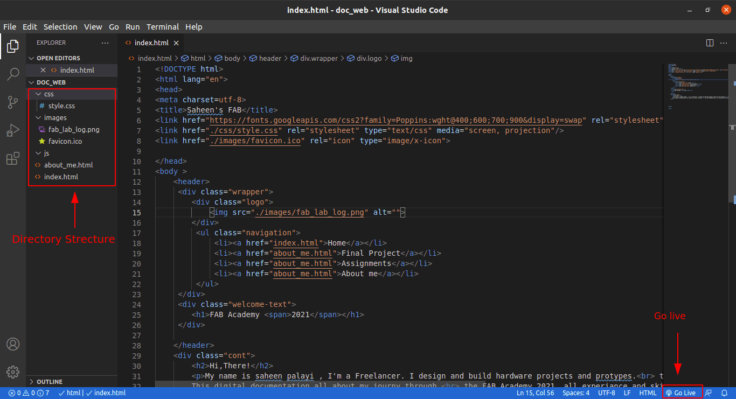Image resolution: width=736 pixels, height=399 pixels.
Task: Open the Selection menu
Action: coord(60,27)
